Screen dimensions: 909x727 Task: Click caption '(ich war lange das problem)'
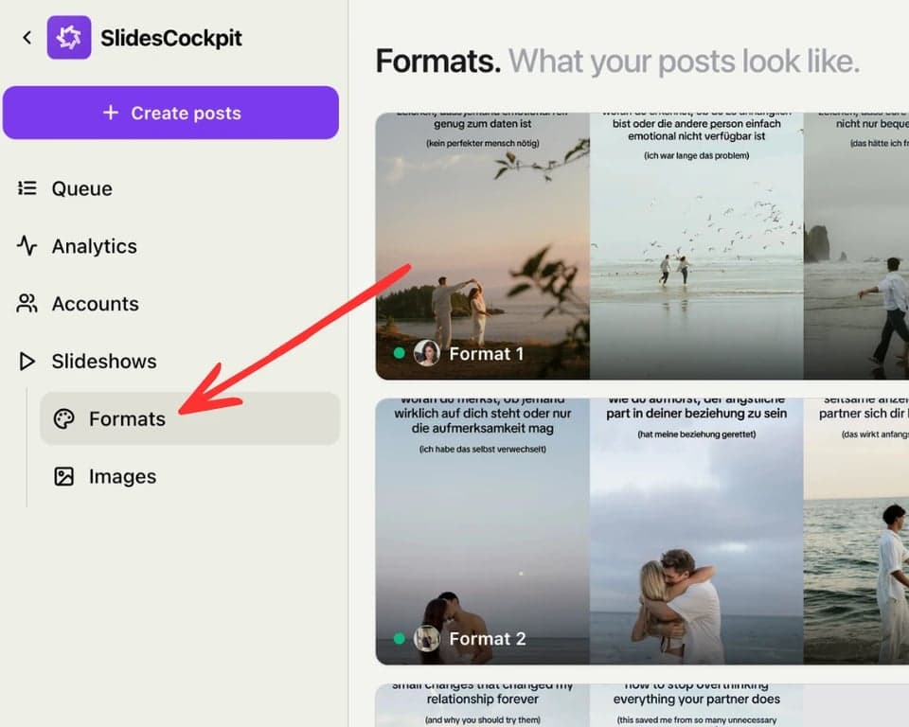click(696, 155)
